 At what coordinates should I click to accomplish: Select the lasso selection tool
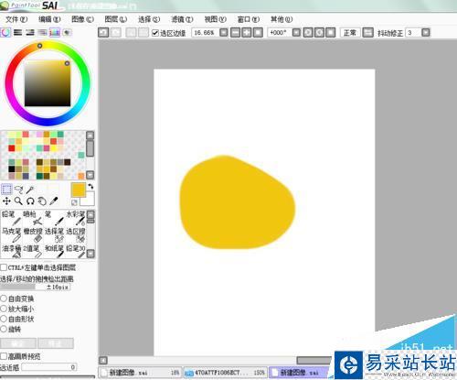[18, 190]
